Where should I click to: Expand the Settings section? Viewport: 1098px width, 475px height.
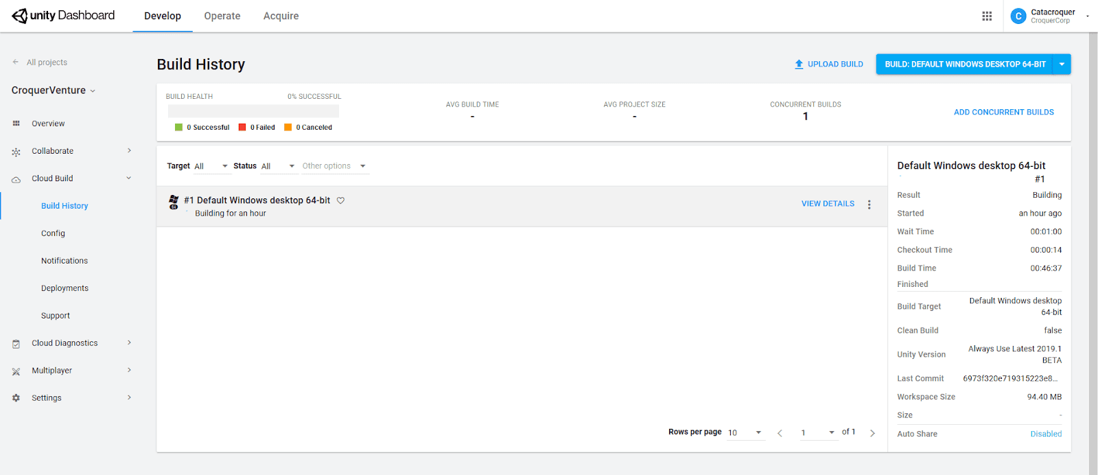[129, 397]
